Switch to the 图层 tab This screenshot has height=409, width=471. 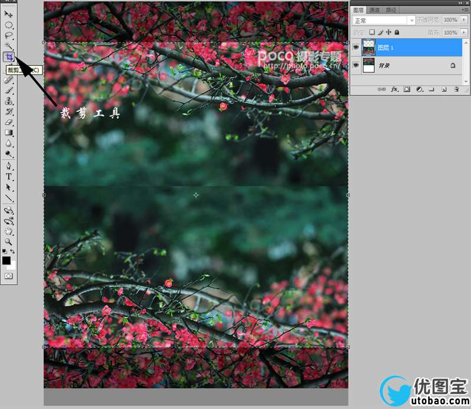pyautogui.click(x=359, y=10)
